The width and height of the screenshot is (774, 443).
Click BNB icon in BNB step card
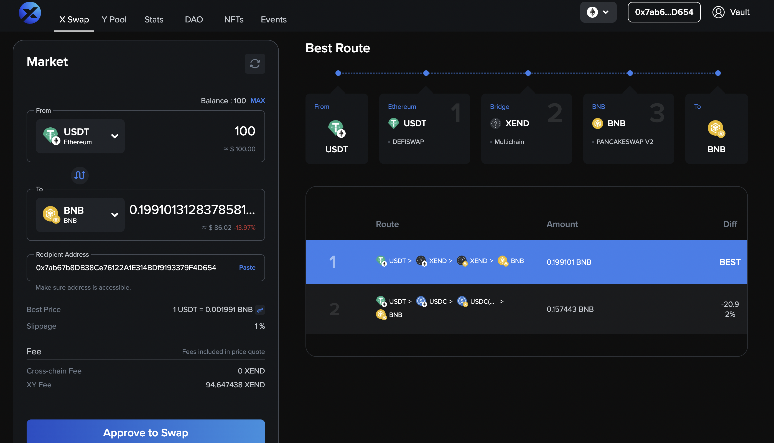[597, 123]
